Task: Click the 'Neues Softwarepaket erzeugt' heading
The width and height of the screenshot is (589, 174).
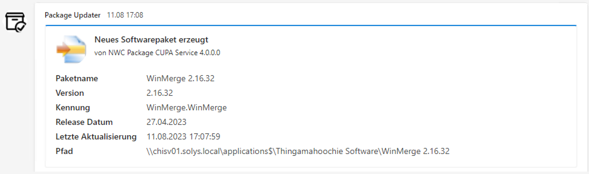Action: pyautogui.click(x=151, y=40)
